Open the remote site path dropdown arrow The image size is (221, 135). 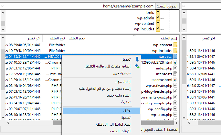3,6
